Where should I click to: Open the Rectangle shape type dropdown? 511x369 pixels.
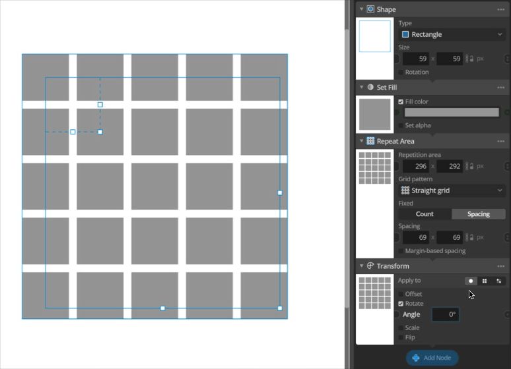[452, 34]
